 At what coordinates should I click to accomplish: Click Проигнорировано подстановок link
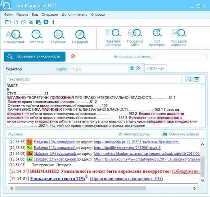click(126, 178)
